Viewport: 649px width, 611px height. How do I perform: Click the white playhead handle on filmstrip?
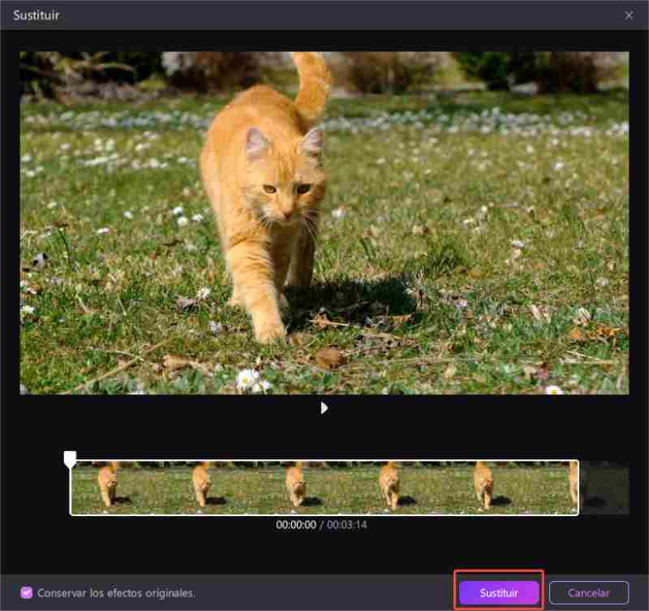point(71,459)
